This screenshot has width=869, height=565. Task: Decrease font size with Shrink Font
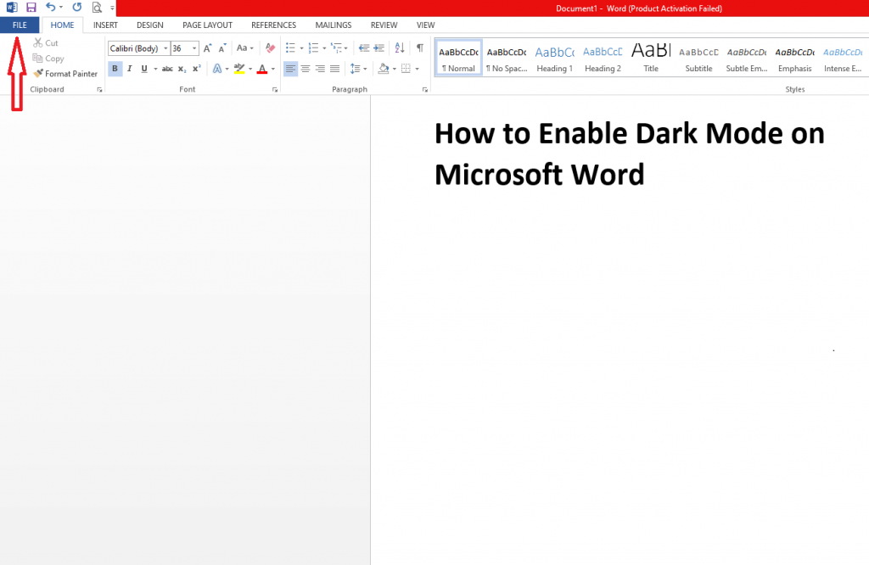222,48
